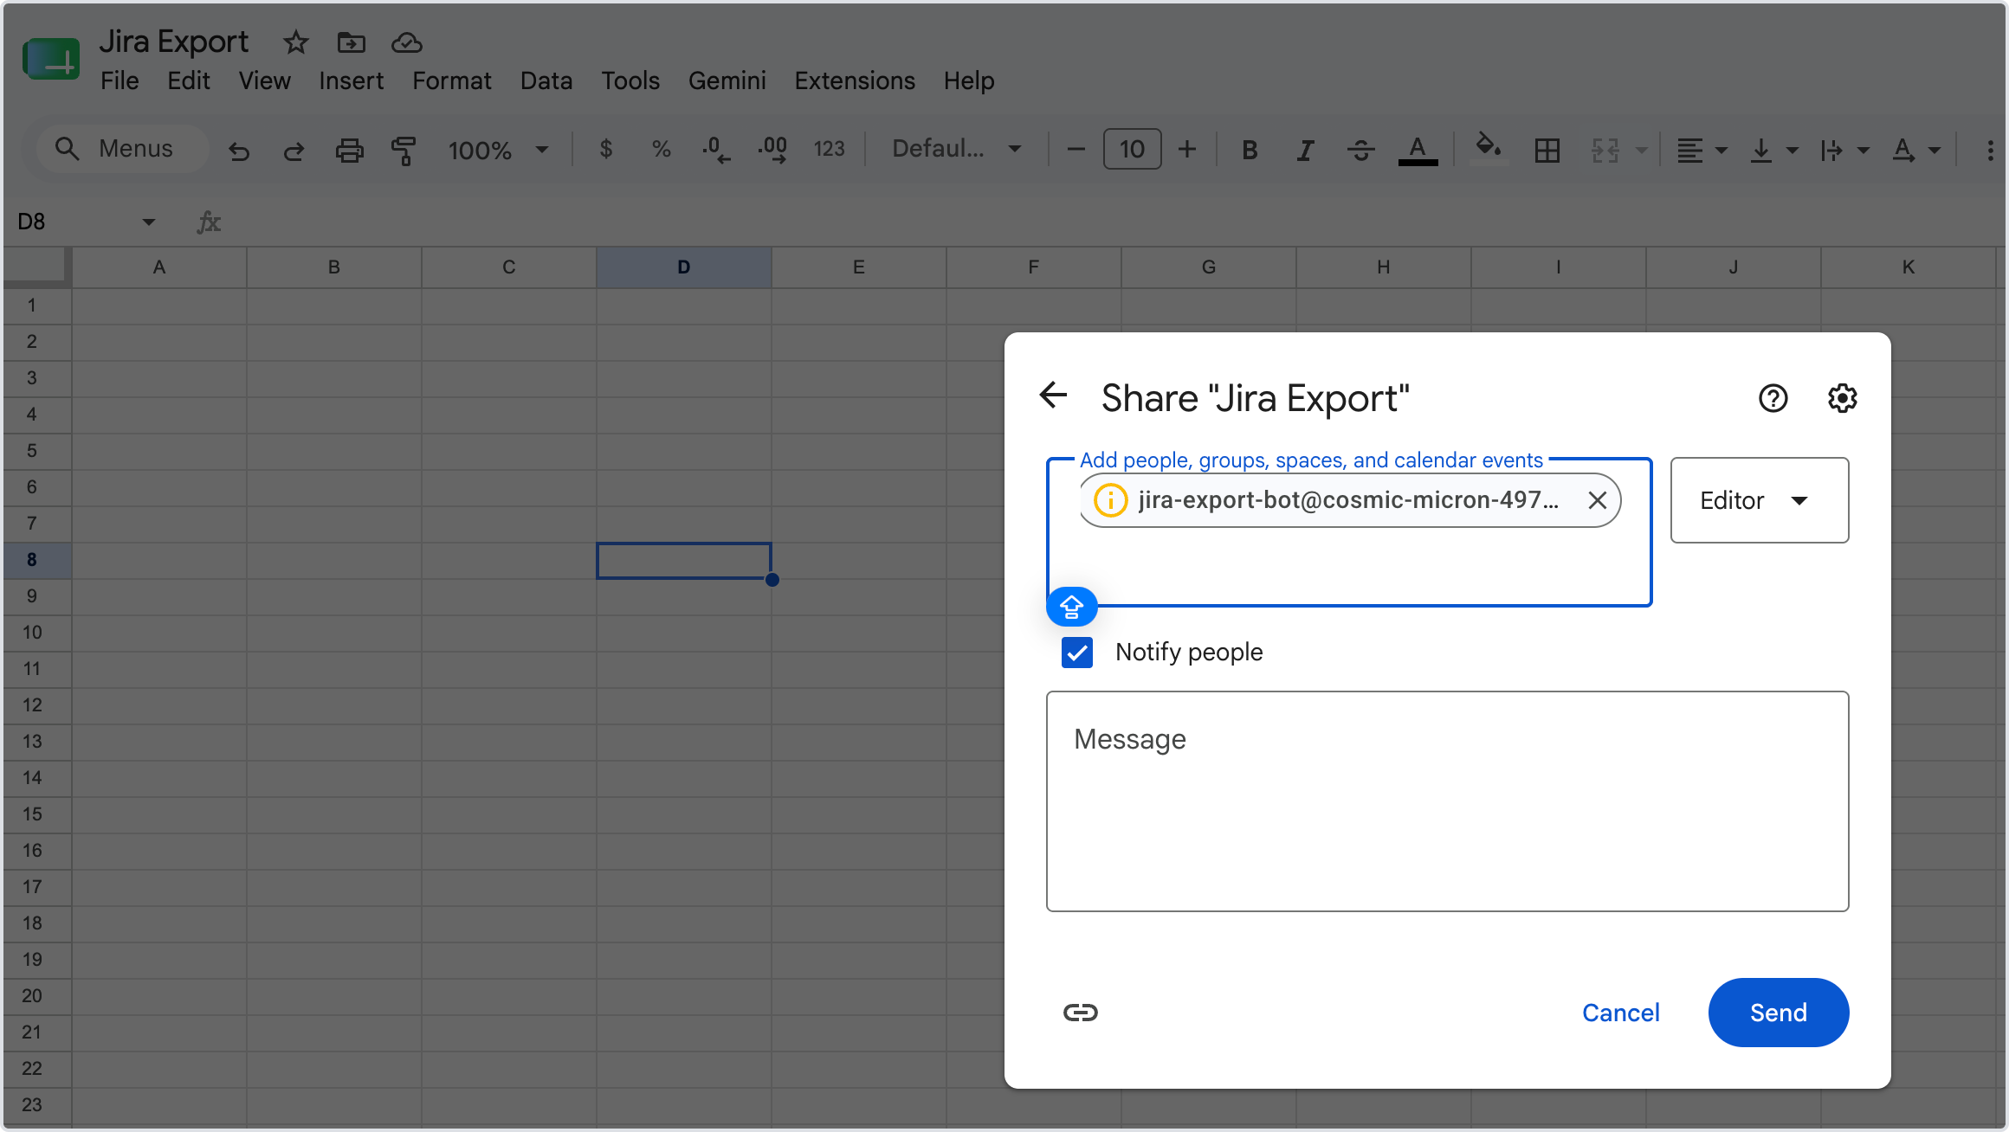Open horizontal align dropdown

coord(1701,151)
